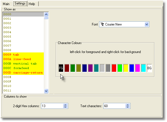Select the 0005 row
This screenshot has height=122, width=167.
click(23, 37)
